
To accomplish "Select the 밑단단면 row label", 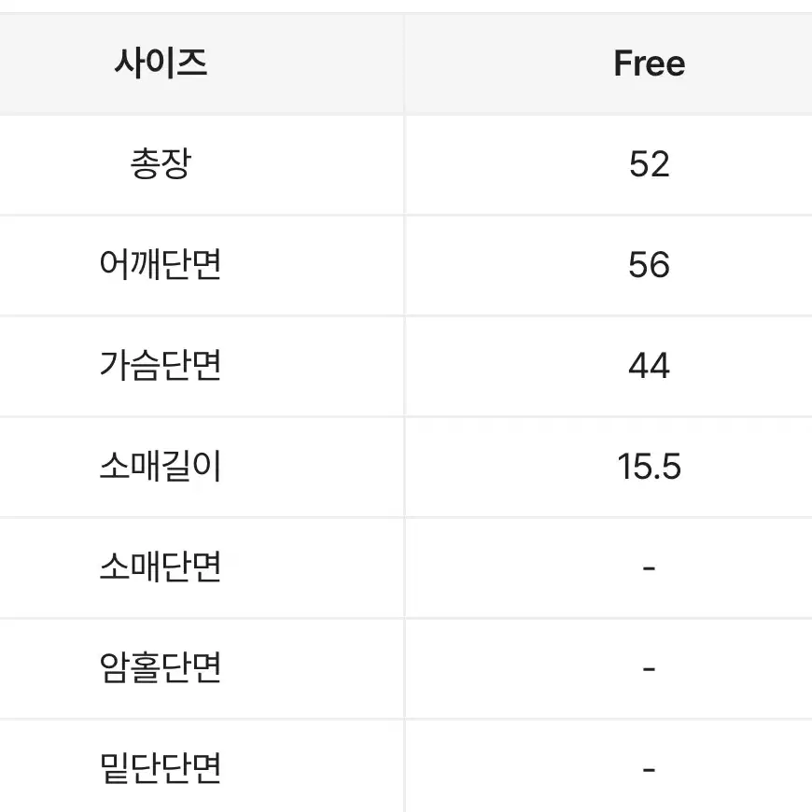I will 161,767.
